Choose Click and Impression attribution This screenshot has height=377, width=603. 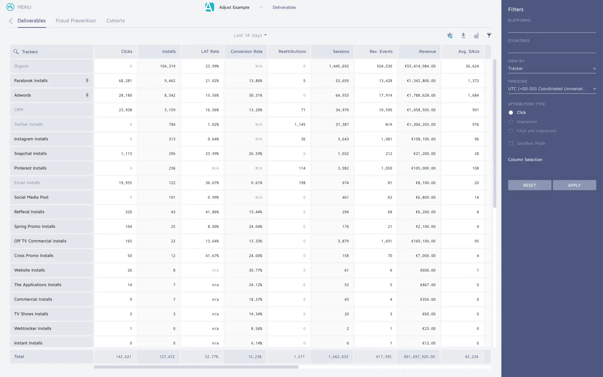pyautogui.click(x=511, y=131)
